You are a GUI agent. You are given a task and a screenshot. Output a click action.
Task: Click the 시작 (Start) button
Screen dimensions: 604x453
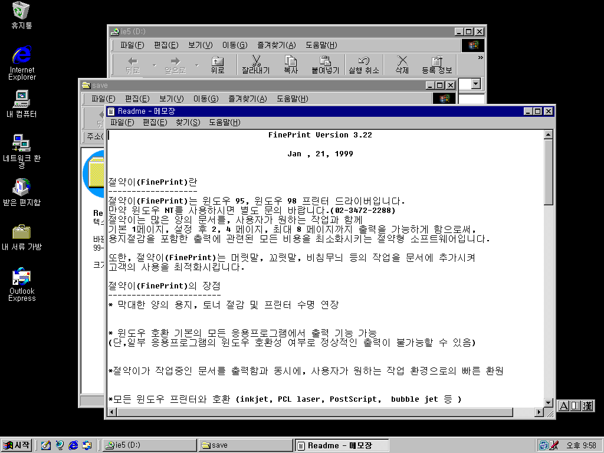tap(16, 445)
